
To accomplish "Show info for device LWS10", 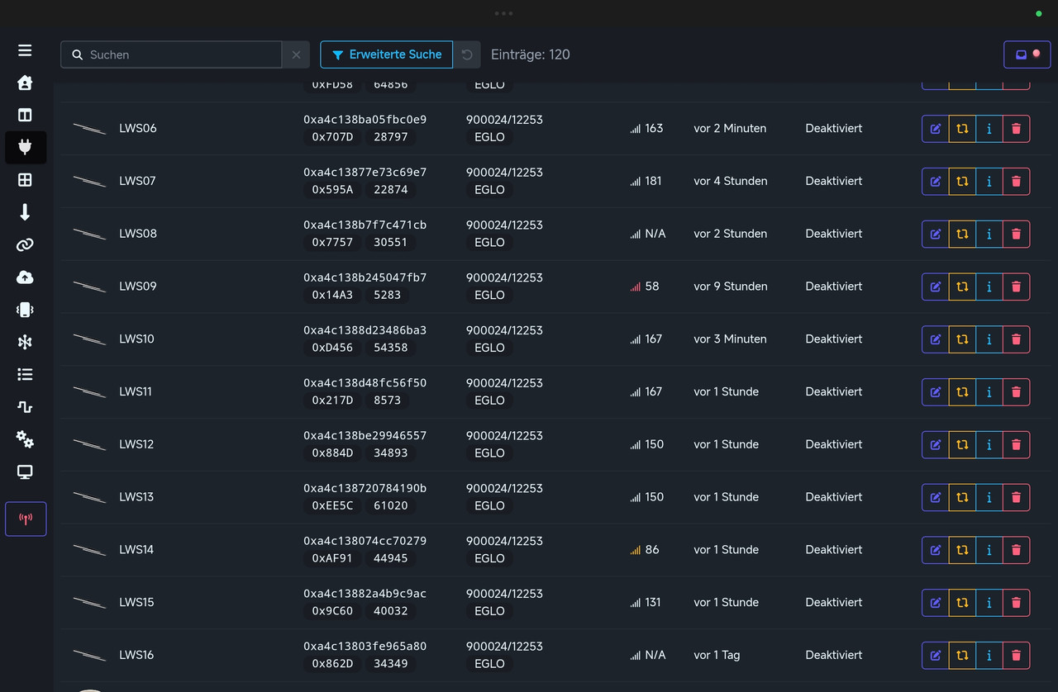I will (989, 339).
